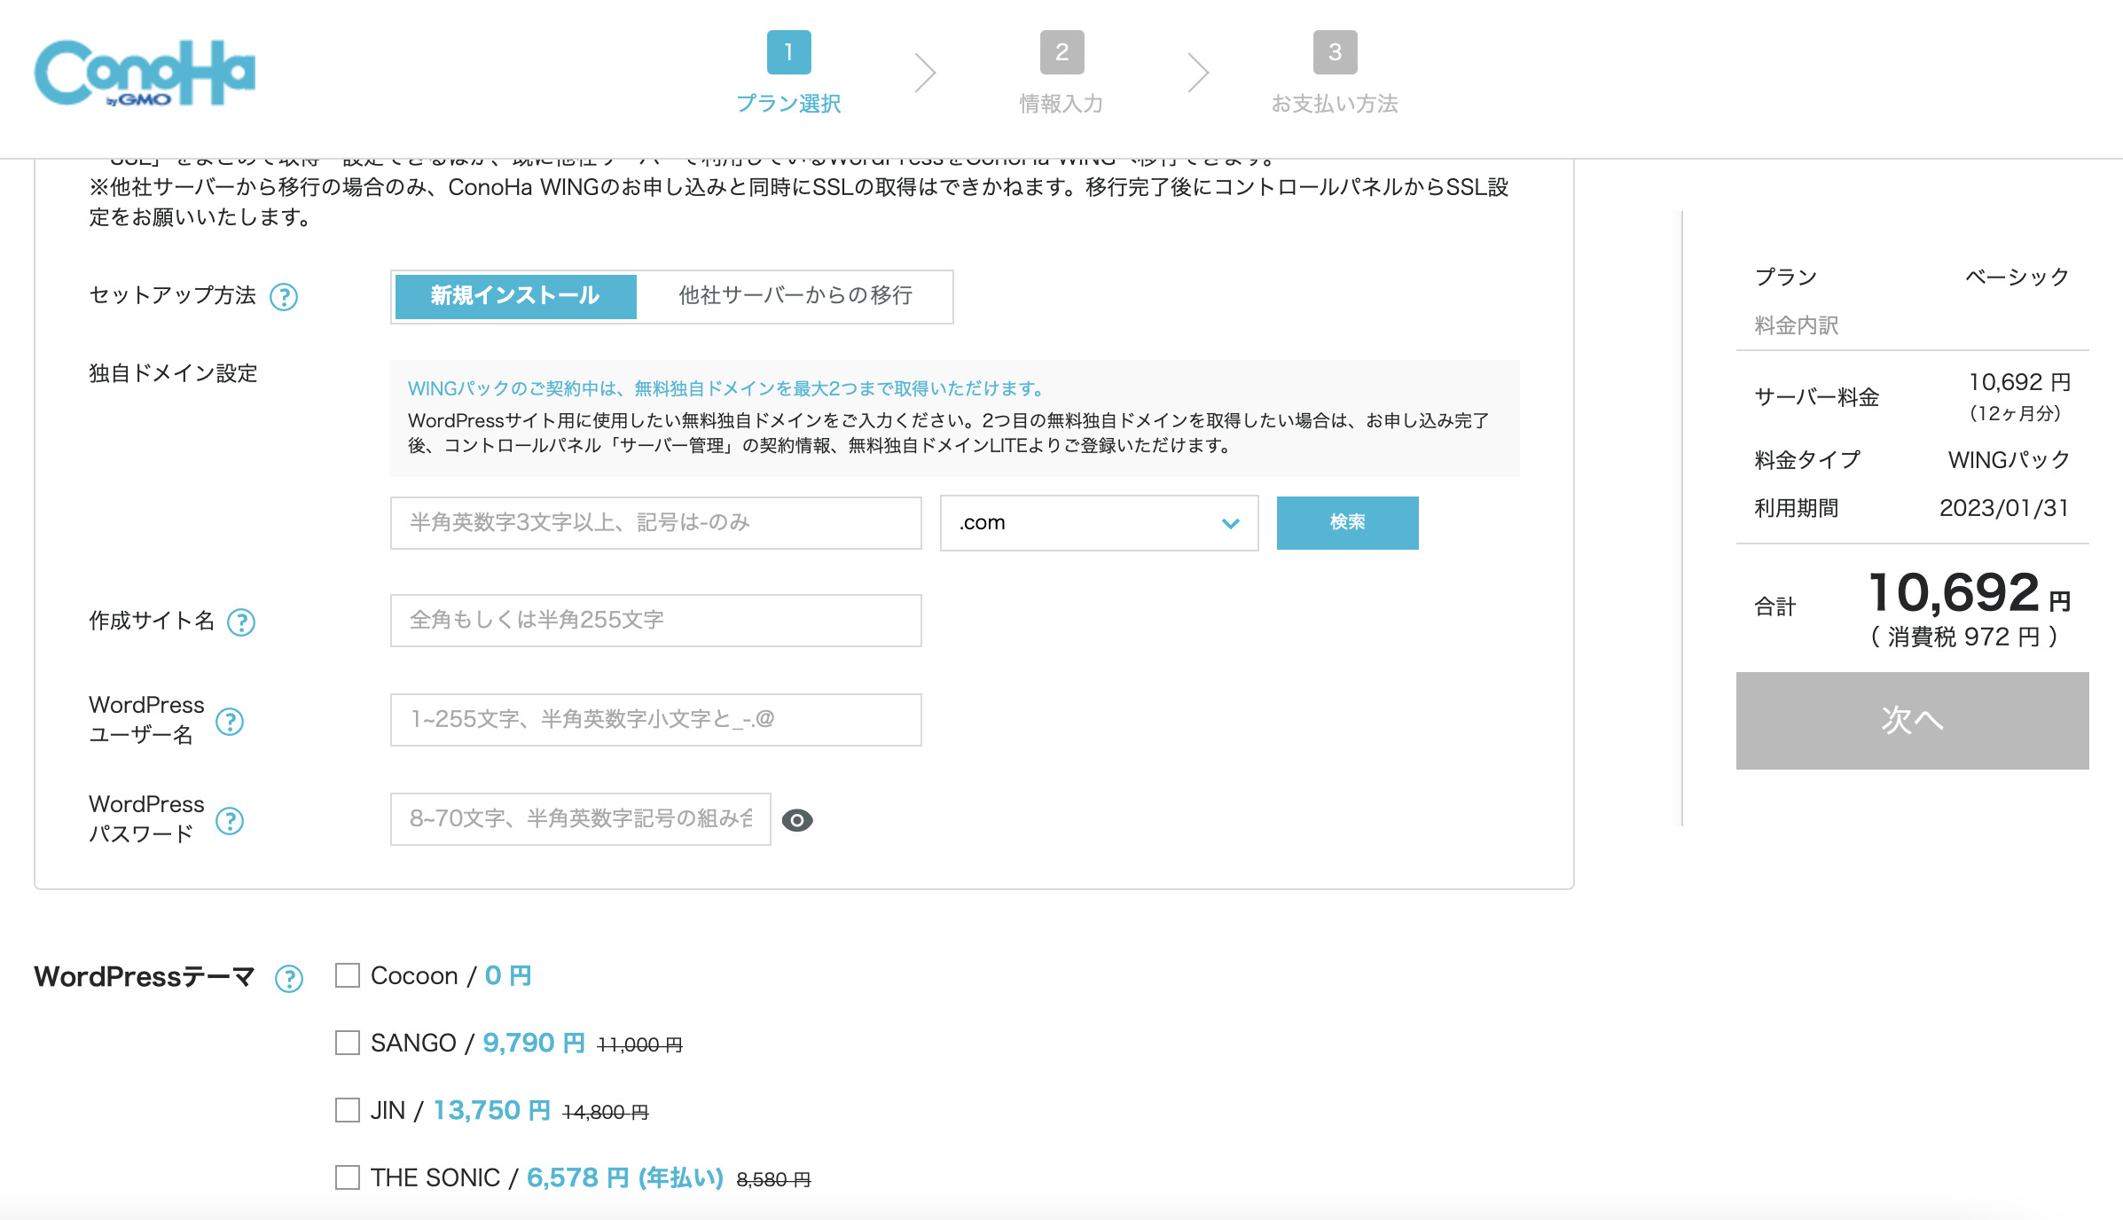Open help icon for WordPress パスワード

[x=230, y=821]
